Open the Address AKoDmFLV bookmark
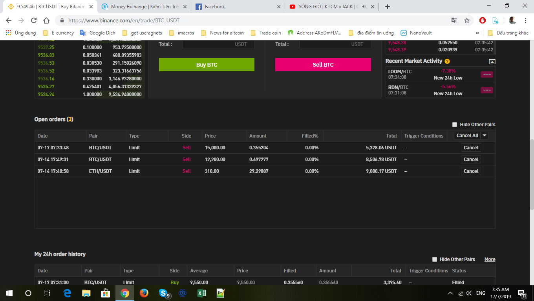 [315, 33]
